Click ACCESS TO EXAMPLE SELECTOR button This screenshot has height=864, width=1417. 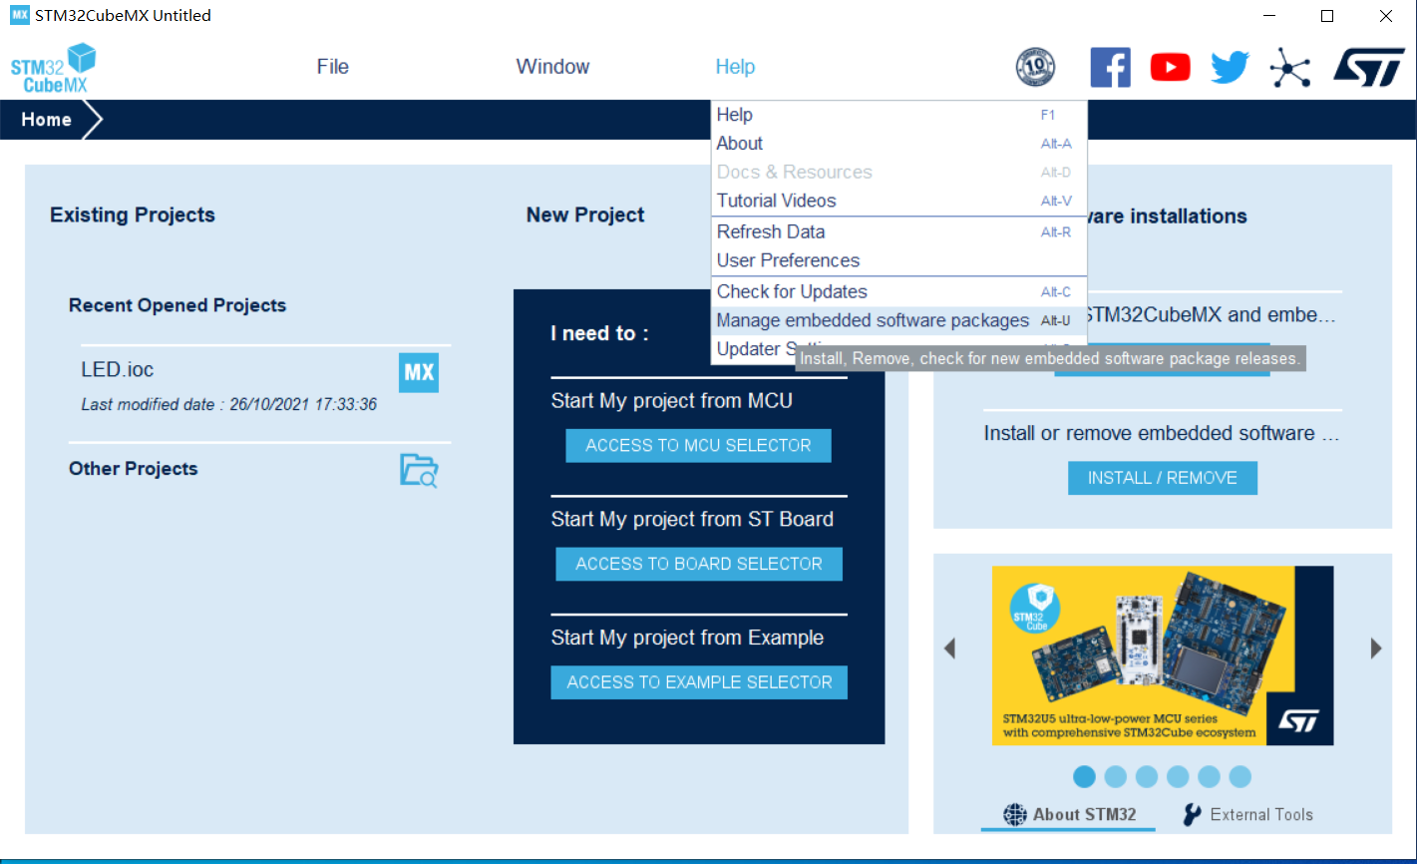click(699, 682)
